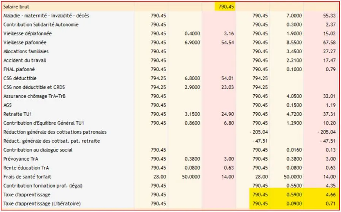Click the 54.54 employee amount cell
Screen dimensions: 341x212
click(227, 43)
